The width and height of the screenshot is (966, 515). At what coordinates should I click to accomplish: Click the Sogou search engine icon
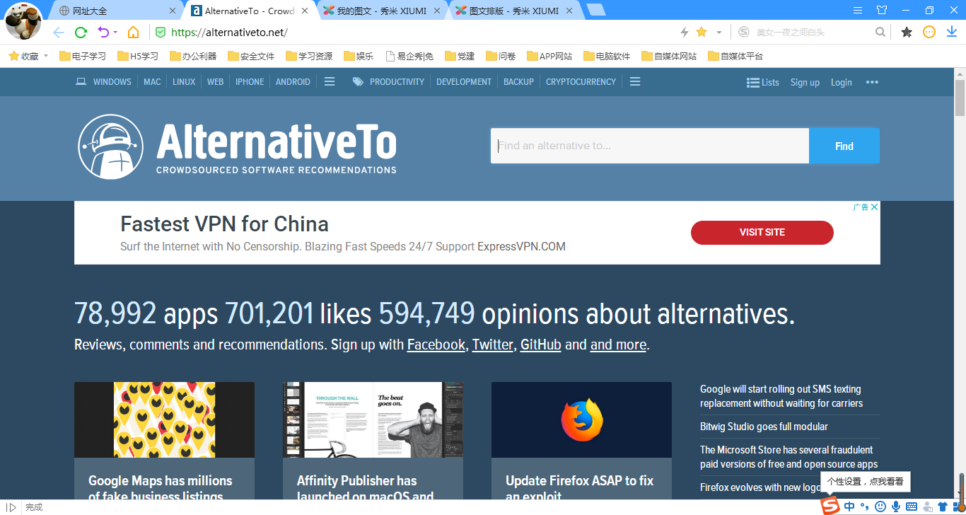point(743,32)
